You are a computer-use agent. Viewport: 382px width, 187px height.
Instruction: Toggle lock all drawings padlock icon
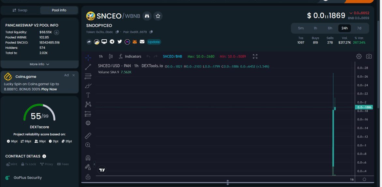[88, 177]
